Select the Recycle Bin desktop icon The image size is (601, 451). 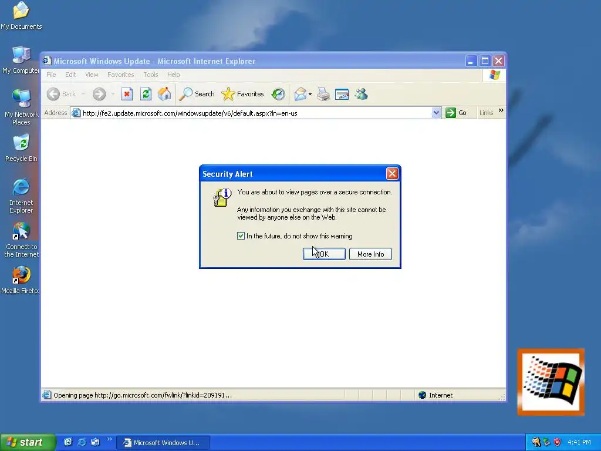[21, 148]
